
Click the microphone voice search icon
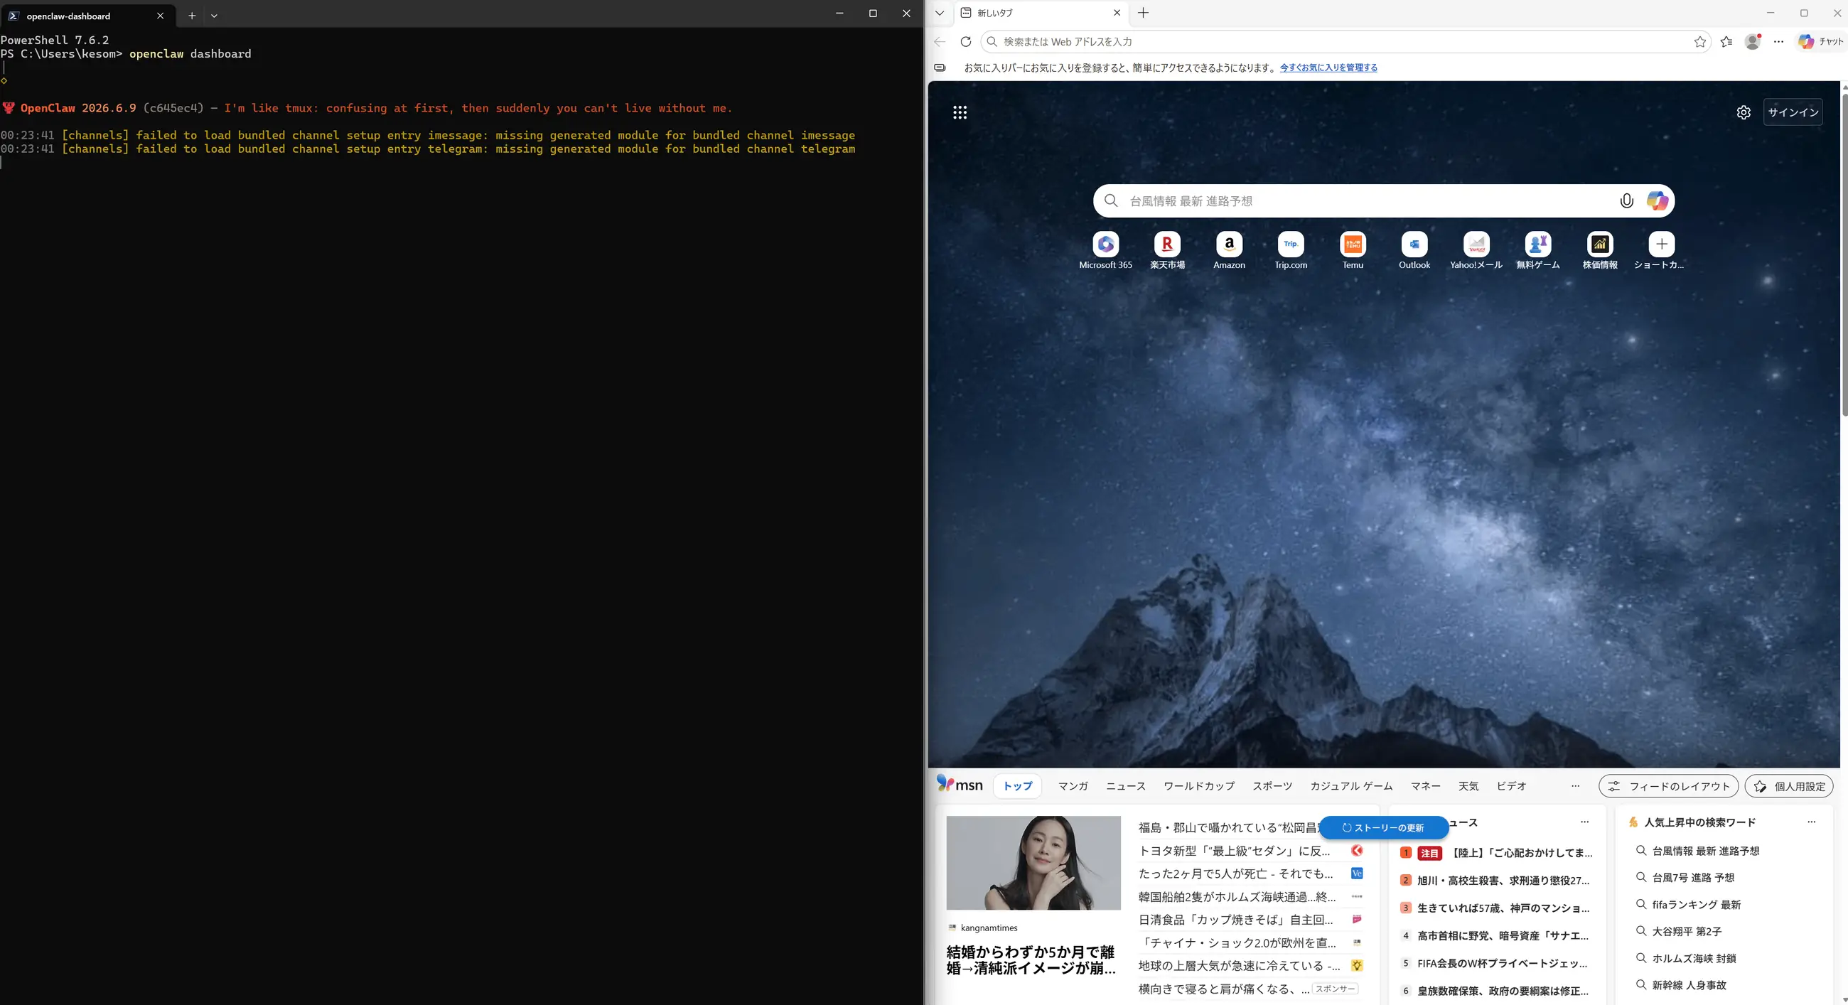[1626, 201]
